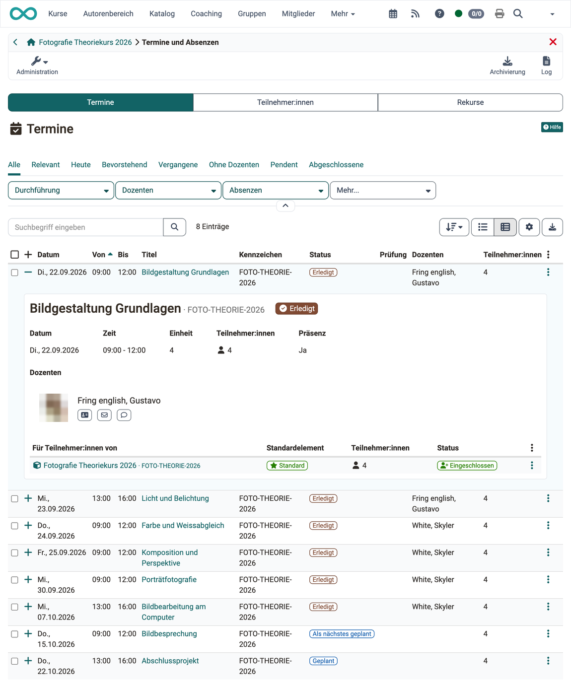The width and height of the screenshot is (571, 688).
Task: Open the Coaching menu item
Action: 206,14
